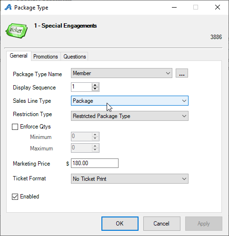Decrease Display Sequence with down arrow

click(95, 89)
